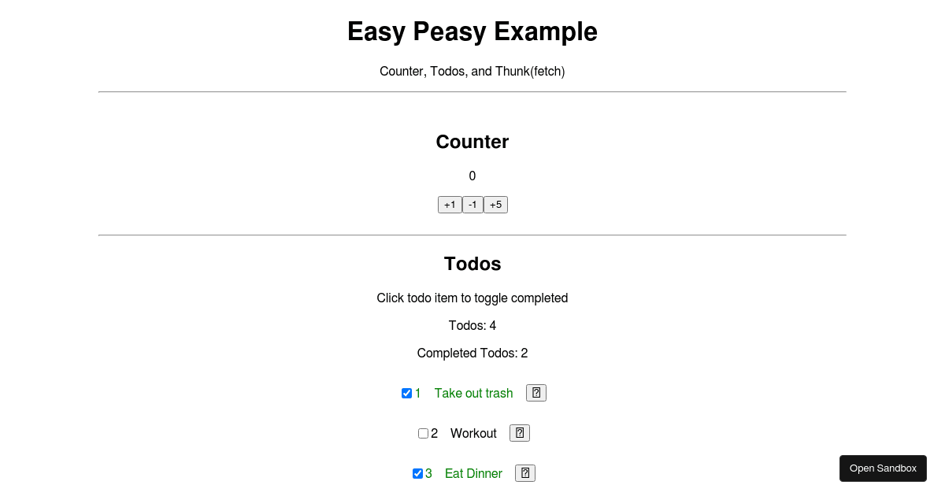Click the Counter section heading
This screenshot has height=496, width=945.
pos(472,142)
